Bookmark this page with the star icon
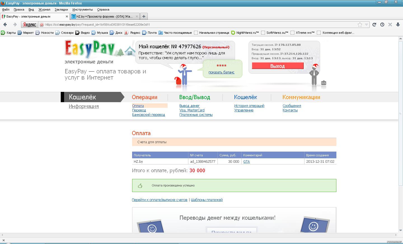The width and height of the screenshot is (403, 244). [x=360, y=25]
